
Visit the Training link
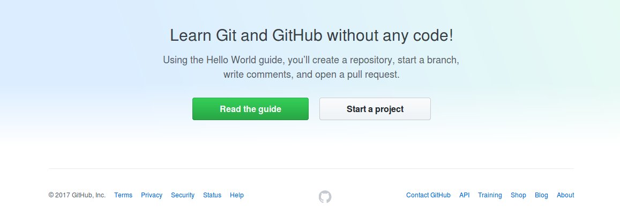[x=490, y=195]
